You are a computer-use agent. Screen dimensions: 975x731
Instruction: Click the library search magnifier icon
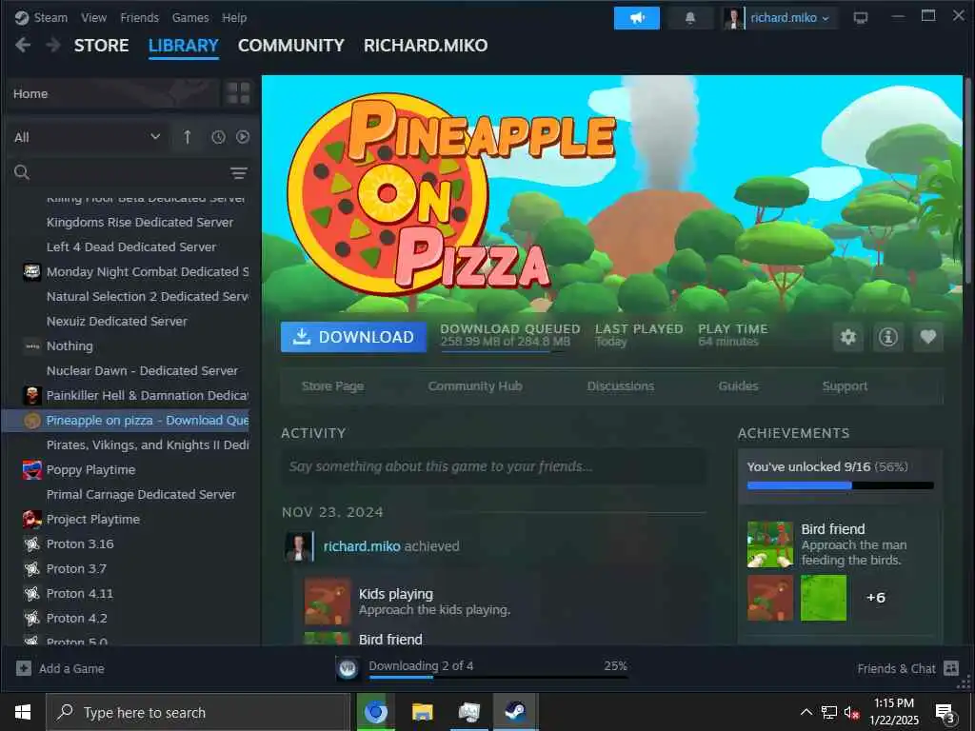22,172
